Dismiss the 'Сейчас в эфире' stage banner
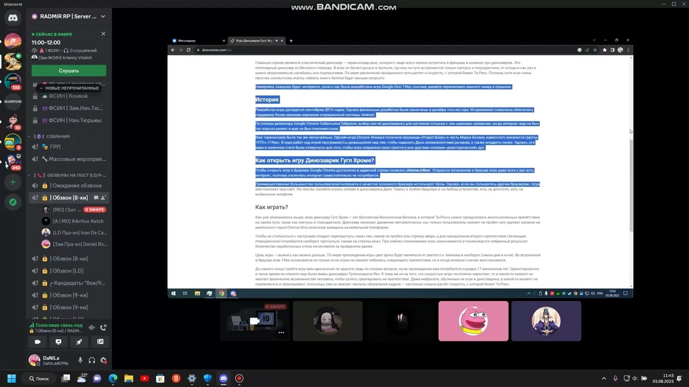 click(103, 34)
